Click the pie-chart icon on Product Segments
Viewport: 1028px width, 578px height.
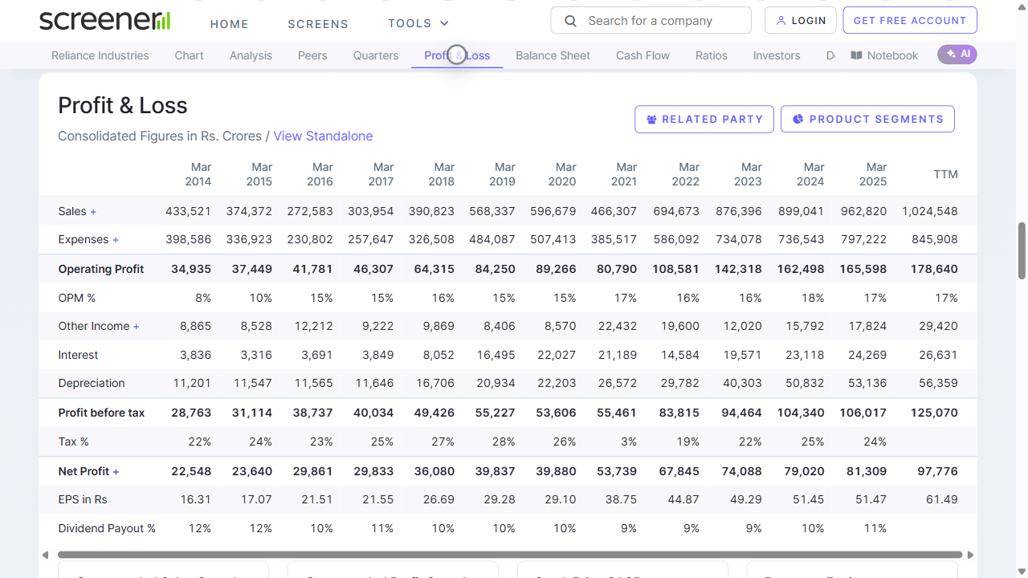(798, 119)
